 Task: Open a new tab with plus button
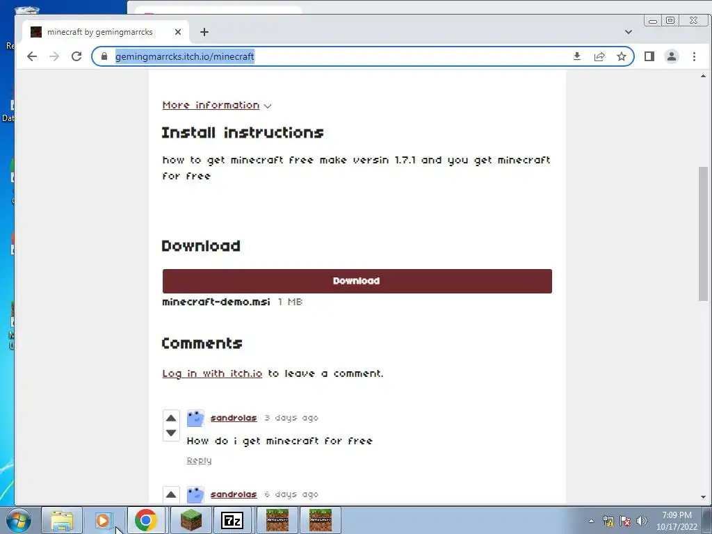click(204, 32)
